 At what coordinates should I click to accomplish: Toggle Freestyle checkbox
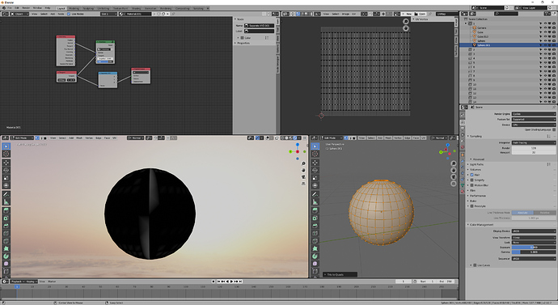[x=472, y=206]
